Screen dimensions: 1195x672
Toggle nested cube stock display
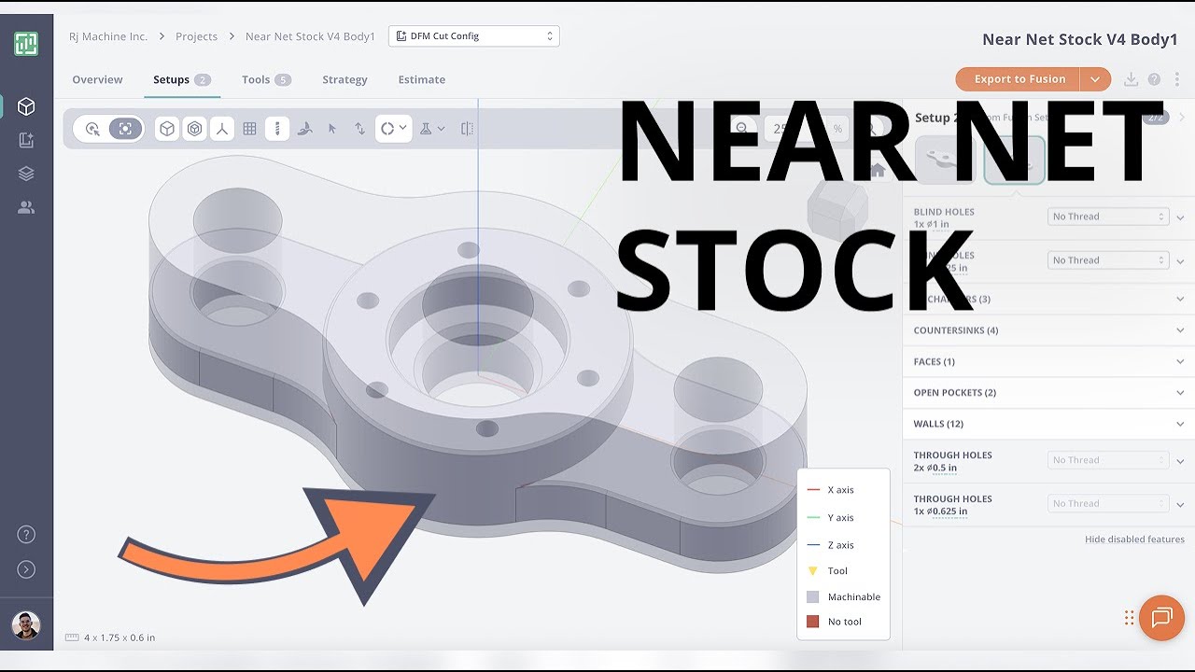[x=194, y=129]
